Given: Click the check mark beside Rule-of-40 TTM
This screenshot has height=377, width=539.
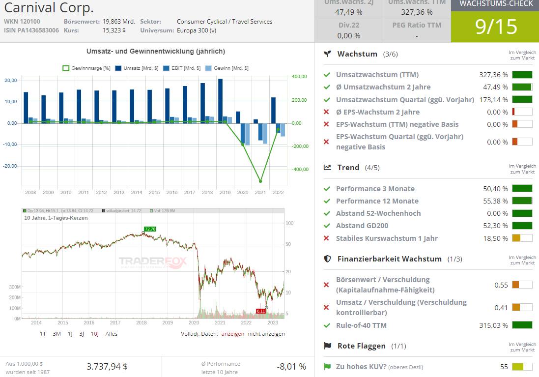Looking at the screenshot, I should point(327,325).
